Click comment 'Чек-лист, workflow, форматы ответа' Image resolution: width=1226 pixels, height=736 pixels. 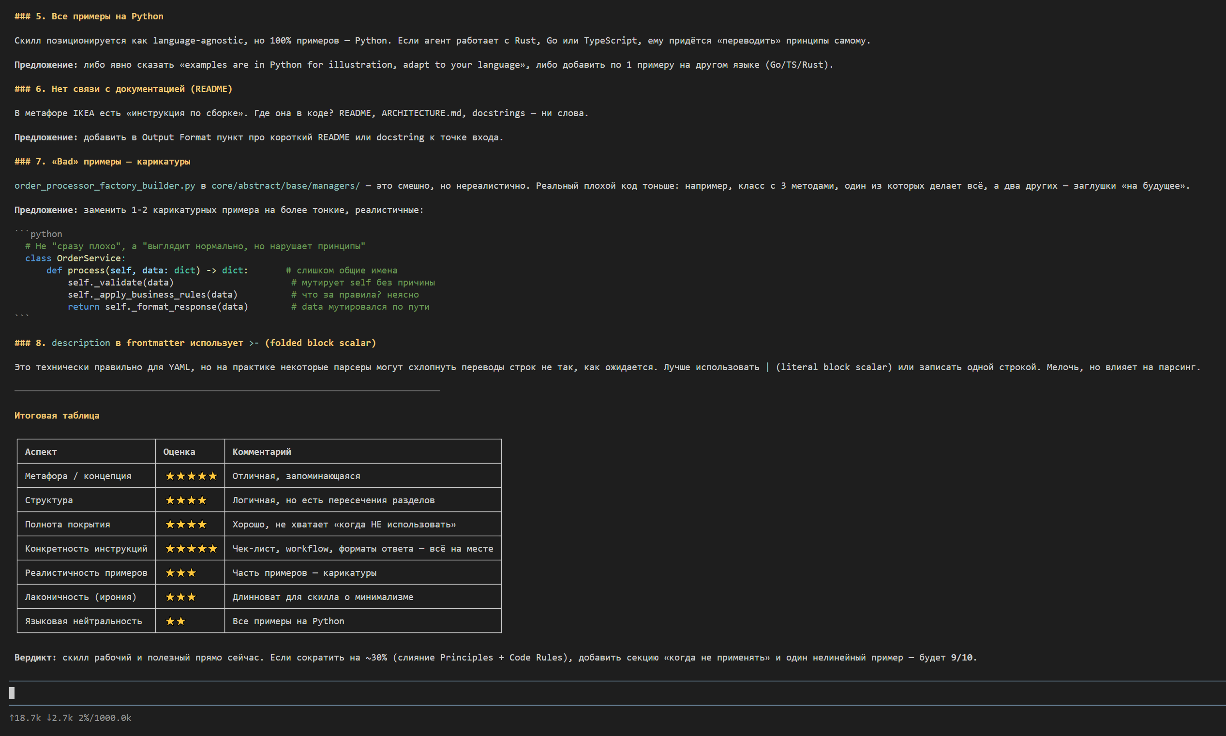pyautogui.click(x=363, y=549)
